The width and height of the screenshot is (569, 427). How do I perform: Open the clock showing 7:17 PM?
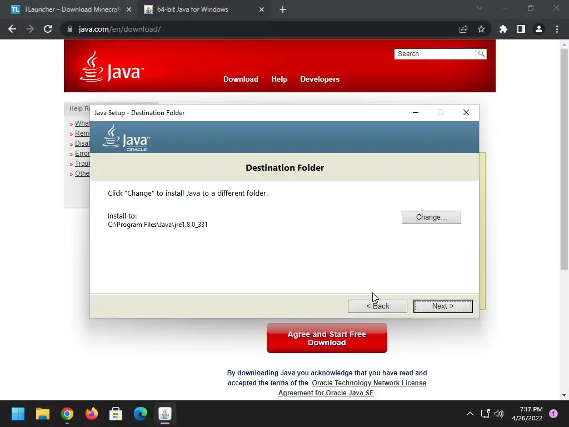point(527,414)
